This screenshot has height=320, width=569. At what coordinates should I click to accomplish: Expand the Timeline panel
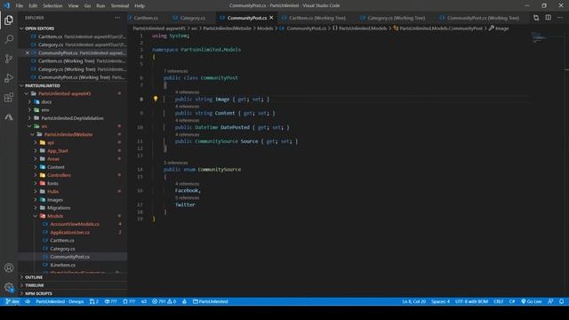[21, 285]
